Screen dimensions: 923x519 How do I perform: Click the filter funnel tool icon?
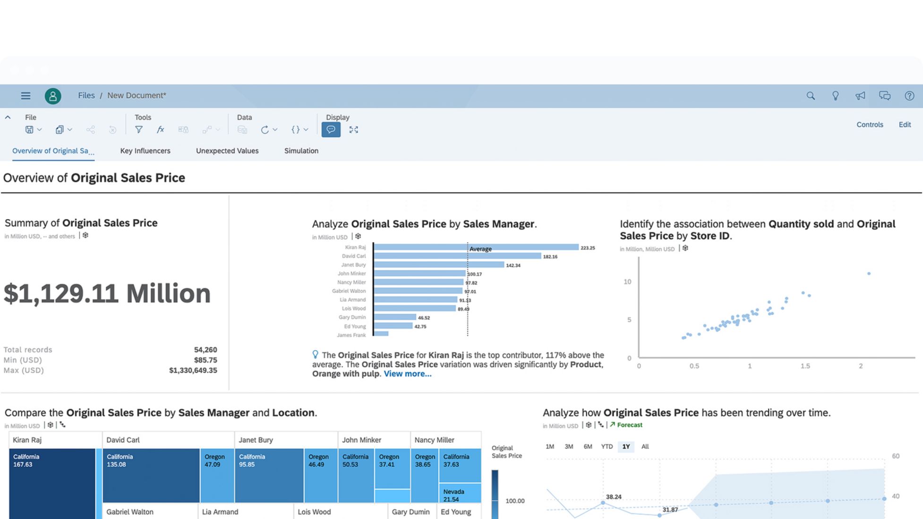tap(139, 130)
